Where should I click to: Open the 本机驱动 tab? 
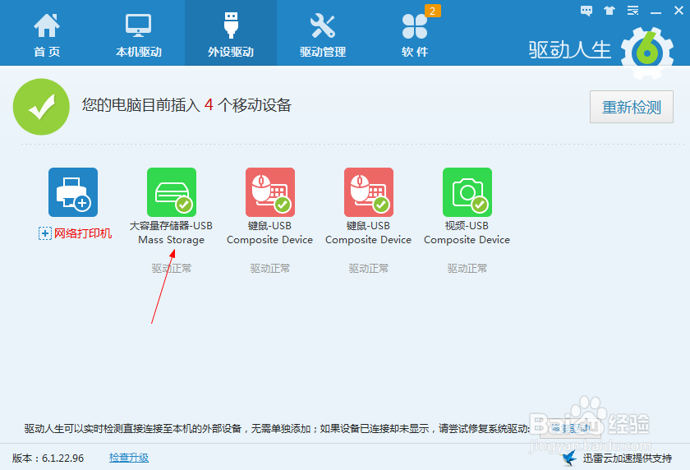(x=139, y=35)
